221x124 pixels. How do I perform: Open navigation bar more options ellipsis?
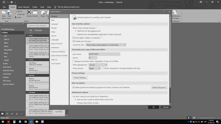[22, 114]
